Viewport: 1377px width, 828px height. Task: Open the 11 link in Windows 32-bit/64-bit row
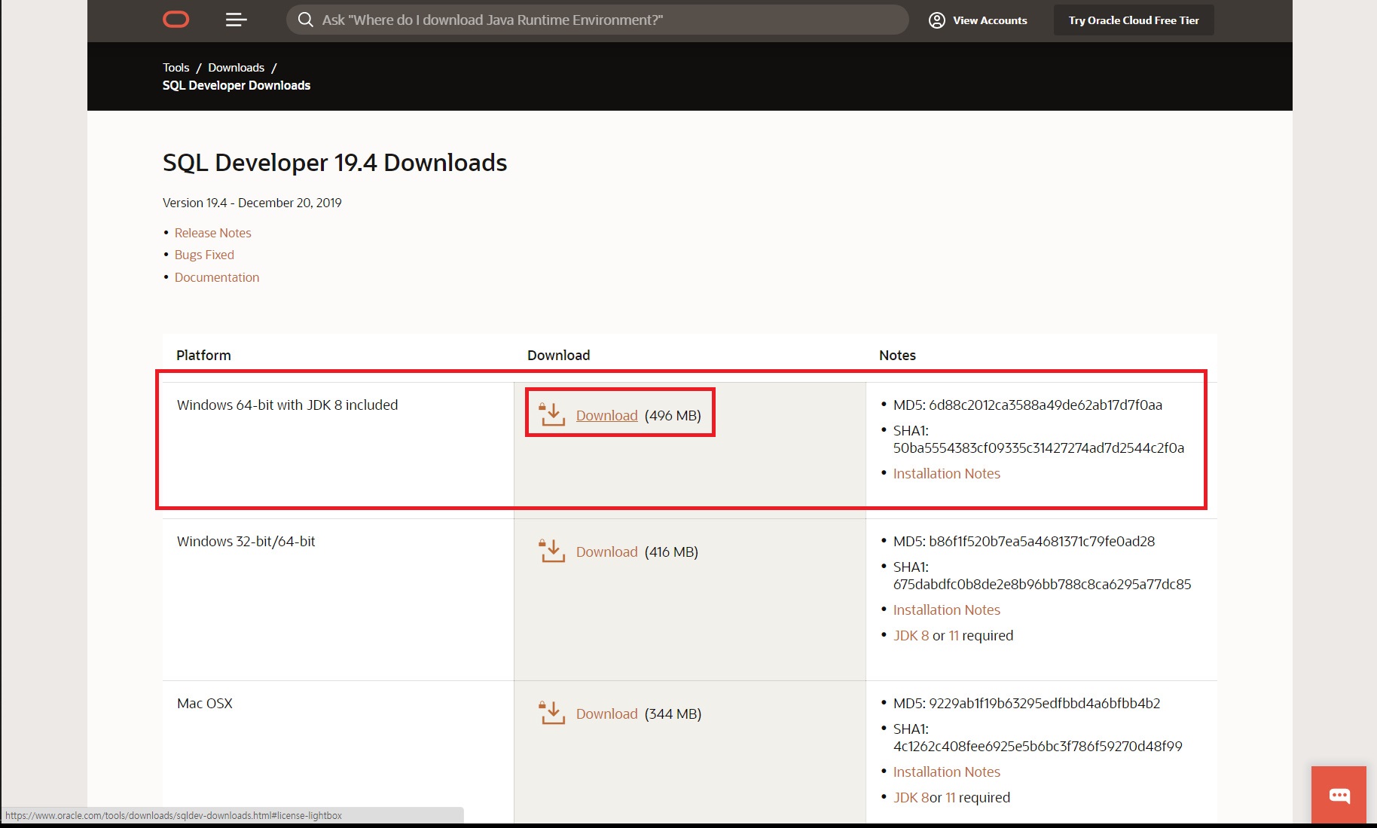coord(954,635)
